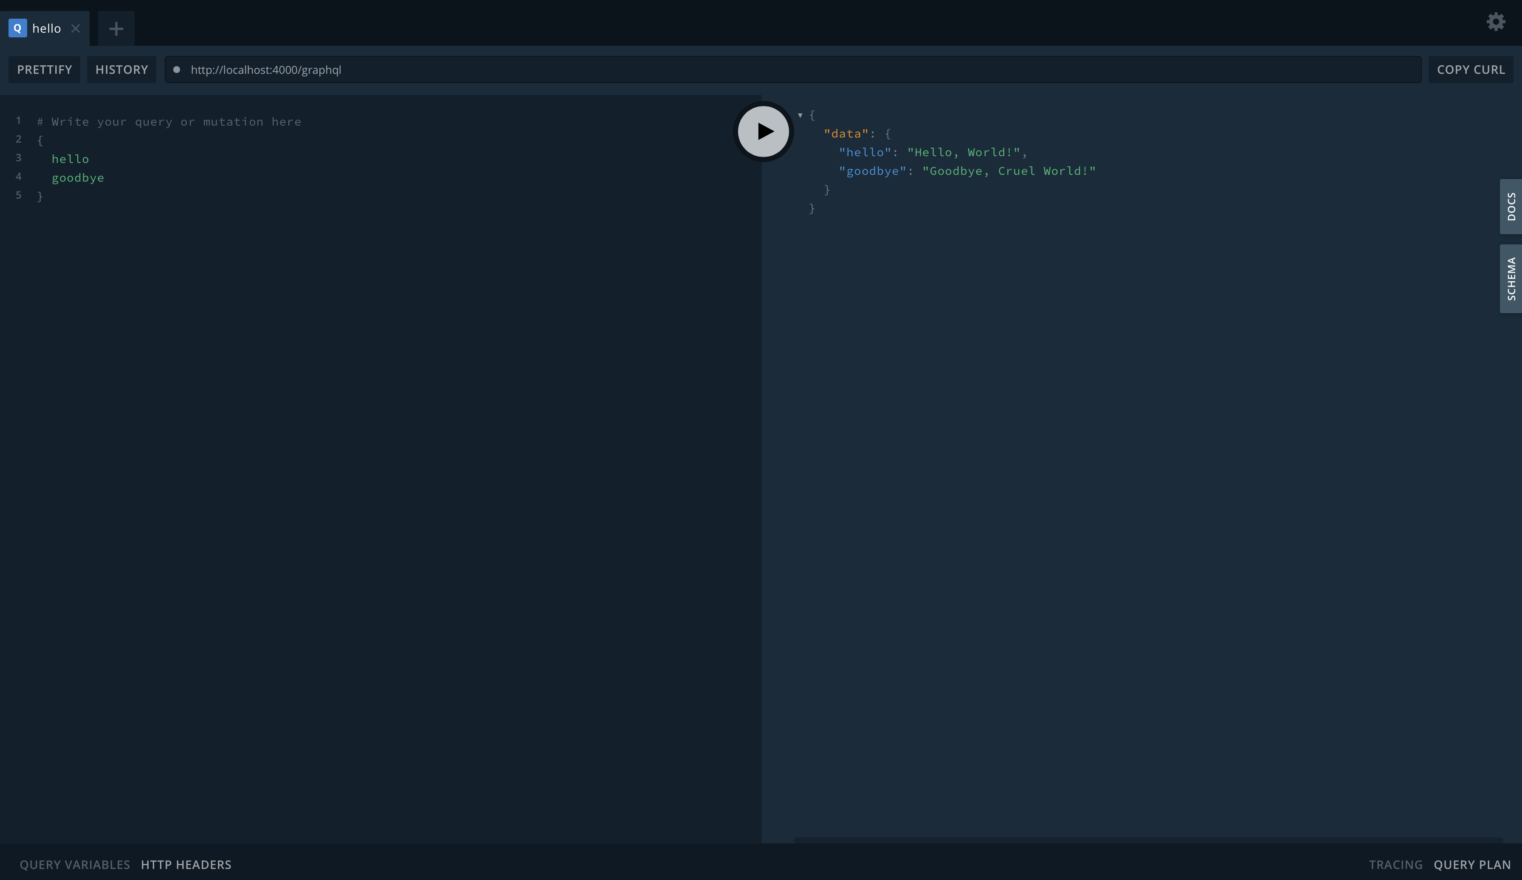This screenshot has height=880, width=1522.
Task: Open the query History
Action: pyautogui.click(x=121, y=70)
